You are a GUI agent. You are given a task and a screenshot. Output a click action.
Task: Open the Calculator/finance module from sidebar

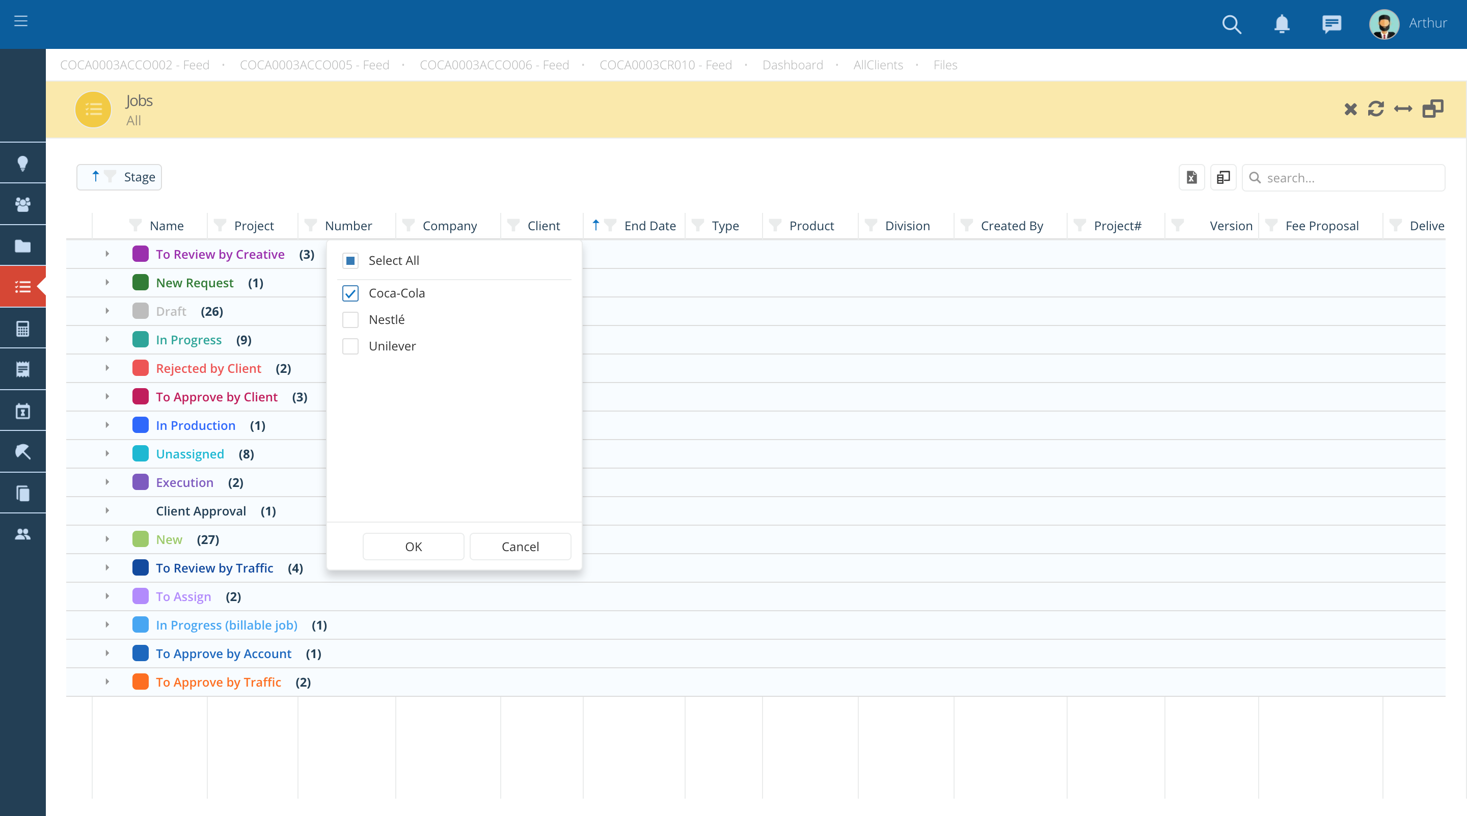tap(23, 328)
